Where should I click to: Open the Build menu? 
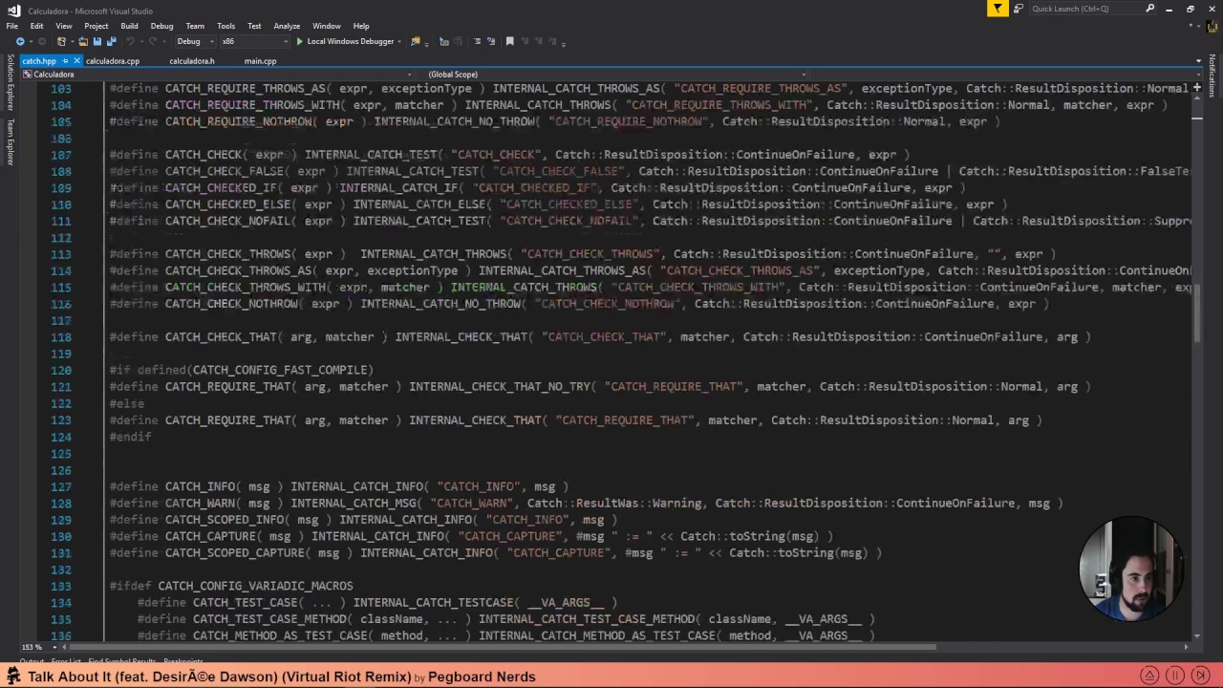tap(129, 26)
